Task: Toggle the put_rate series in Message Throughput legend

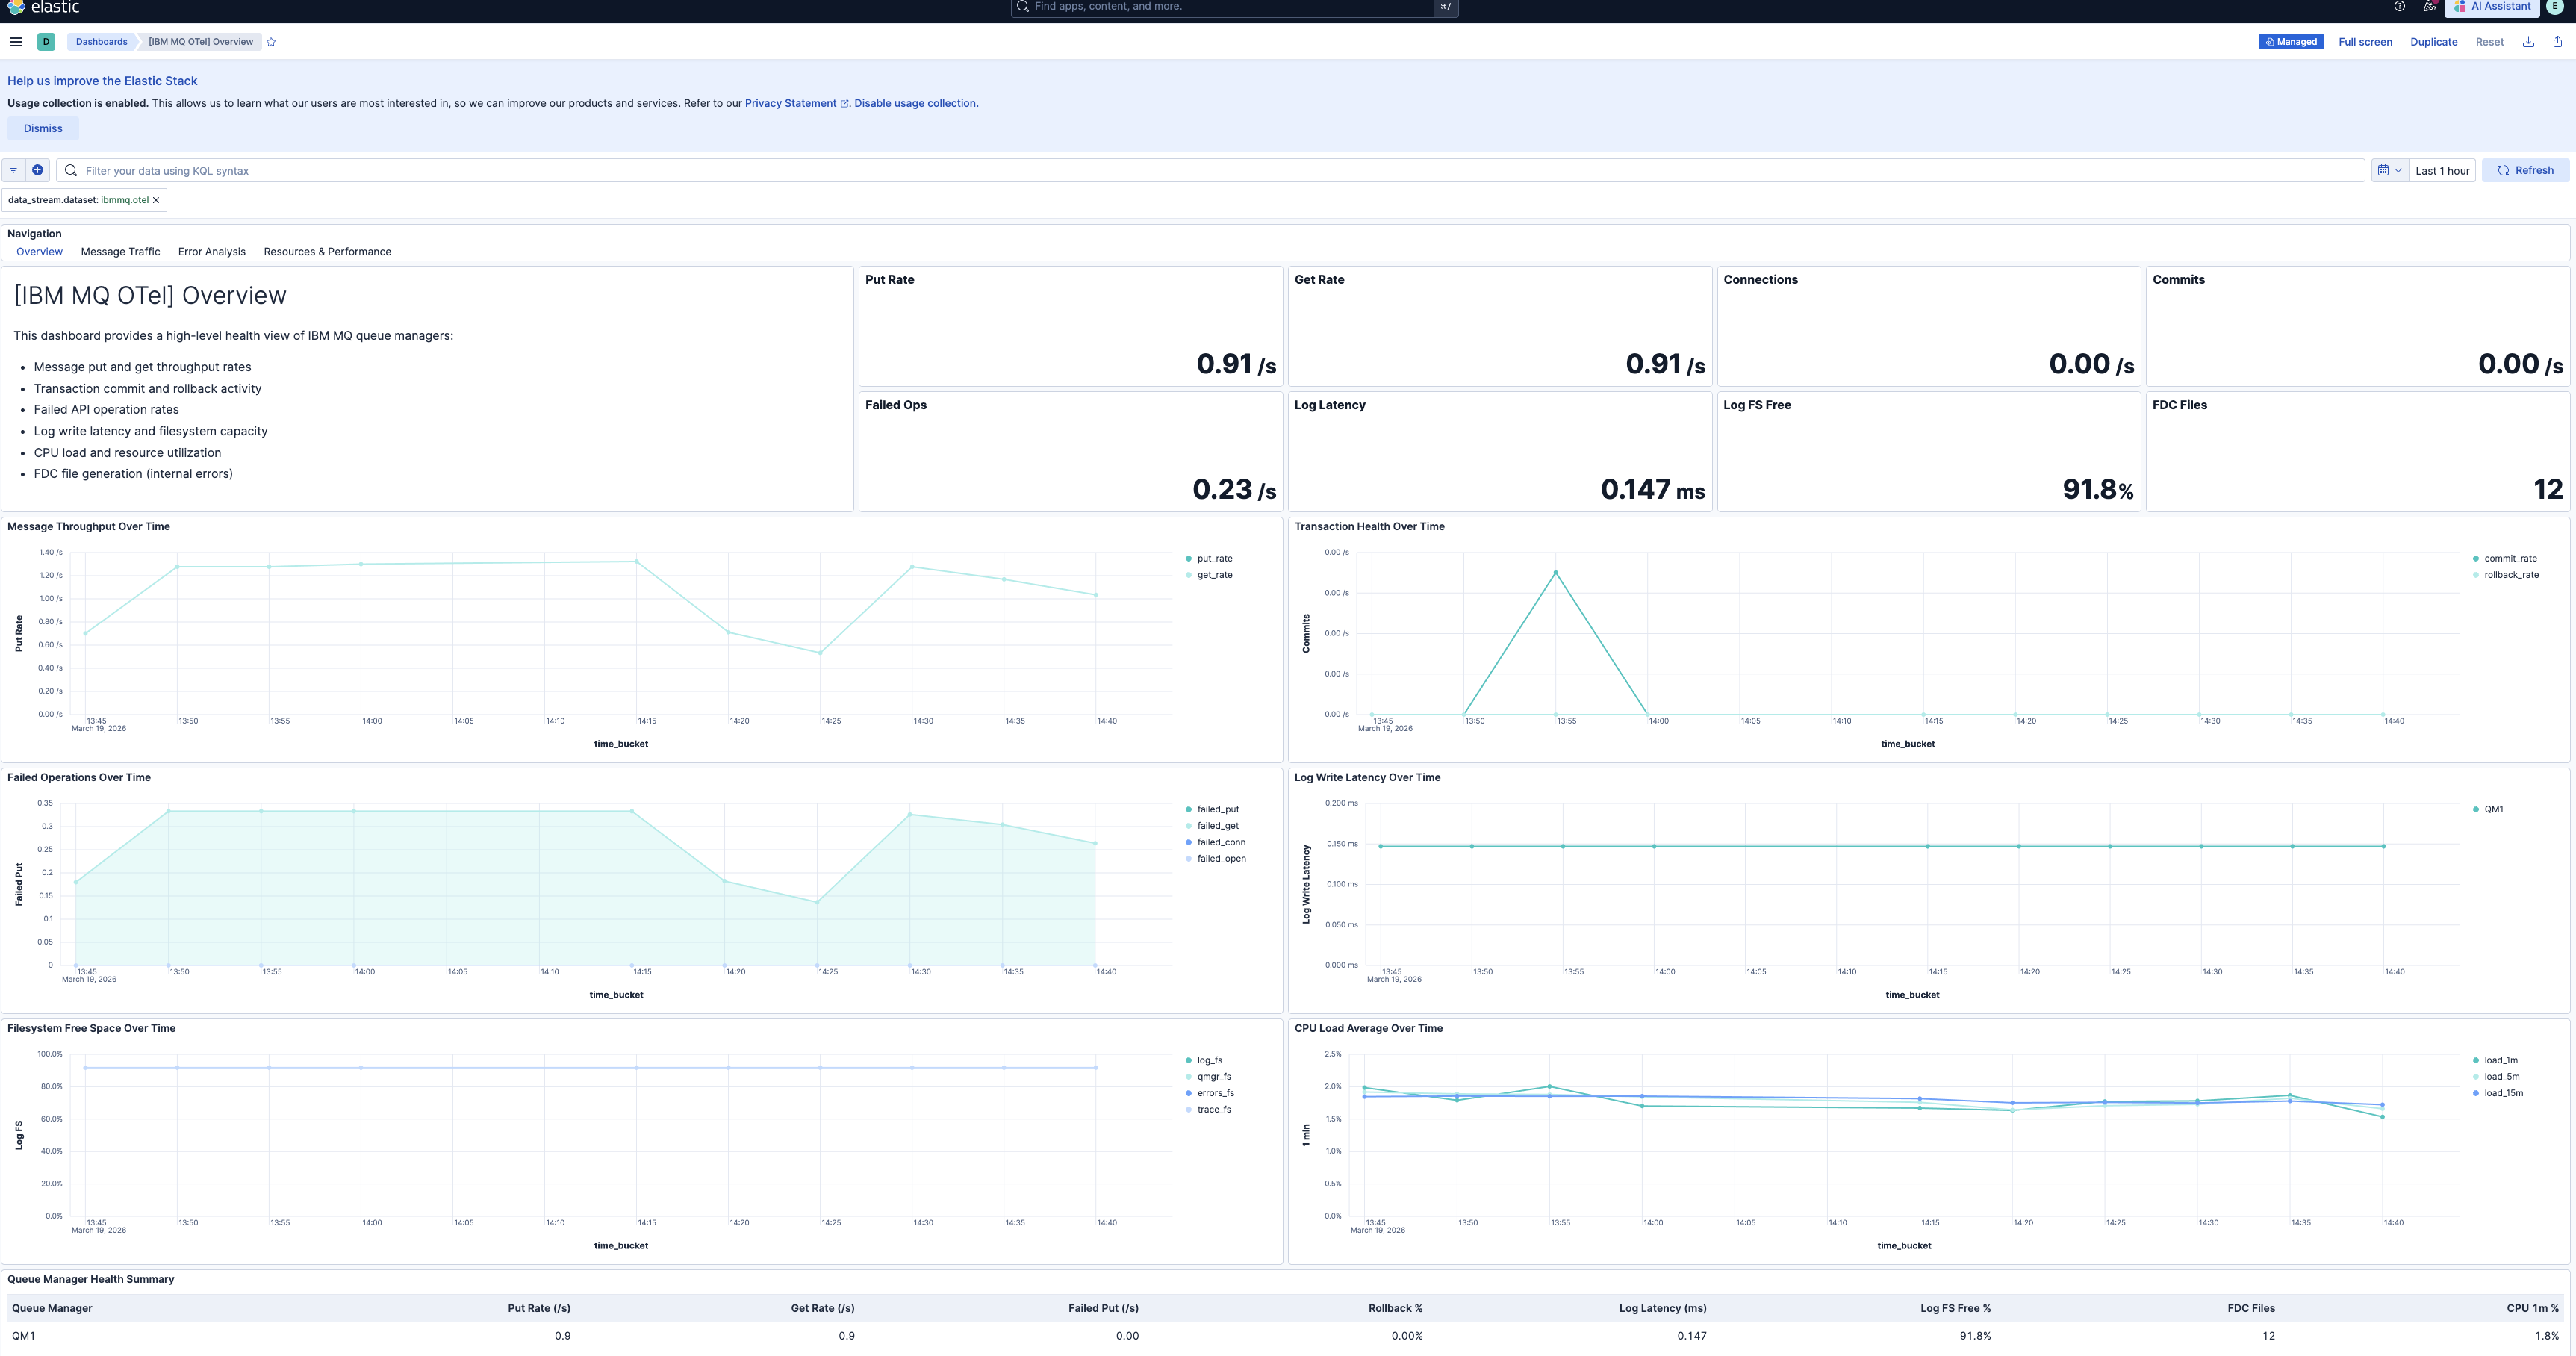Action: [1213, 558]
